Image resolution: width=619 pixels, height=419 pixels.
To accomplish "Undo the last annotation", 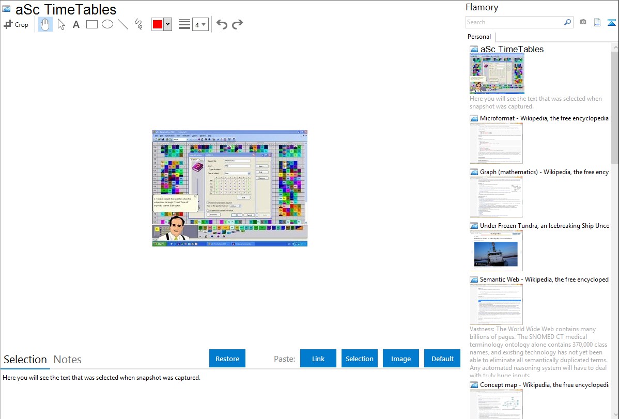I will pos(222,24).
